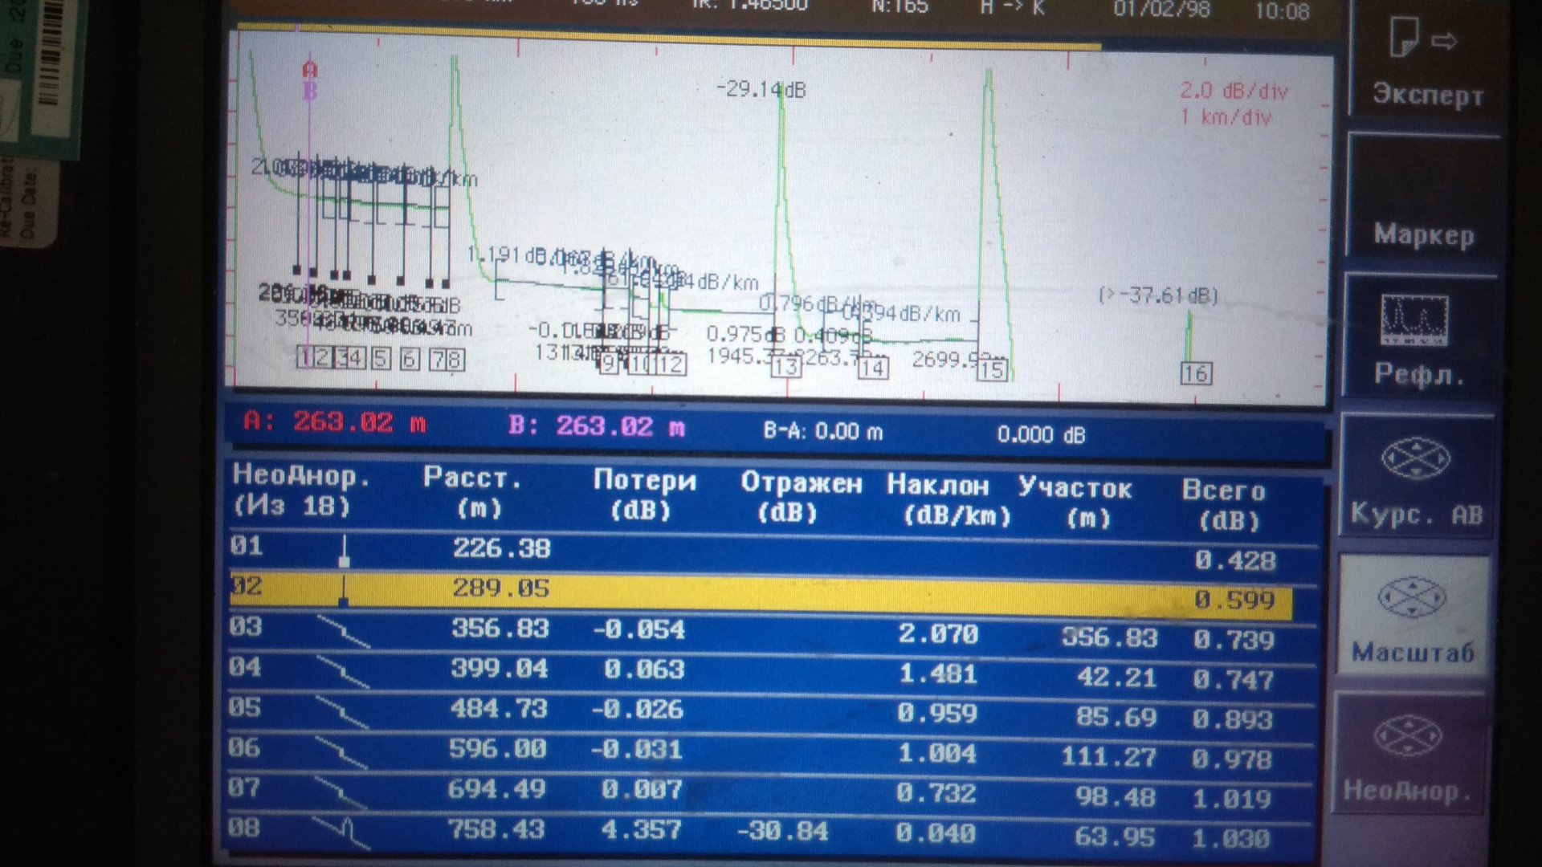Click cursor B distance readout
Image resolution: width=1542 pixels, height=867 pixels.
(597, 426)
